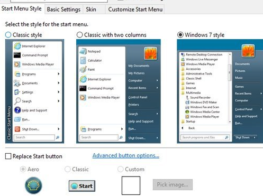The image size is (263, 196).
Task: Click Windows Media Player icon in Classic style preview
Action: pos(17,64)
